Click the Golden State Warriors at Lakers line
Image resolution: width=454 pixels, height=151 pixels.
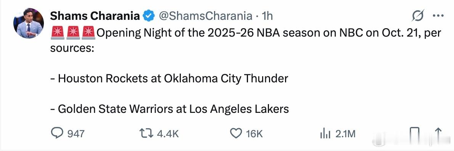click(x=169, y=109)
